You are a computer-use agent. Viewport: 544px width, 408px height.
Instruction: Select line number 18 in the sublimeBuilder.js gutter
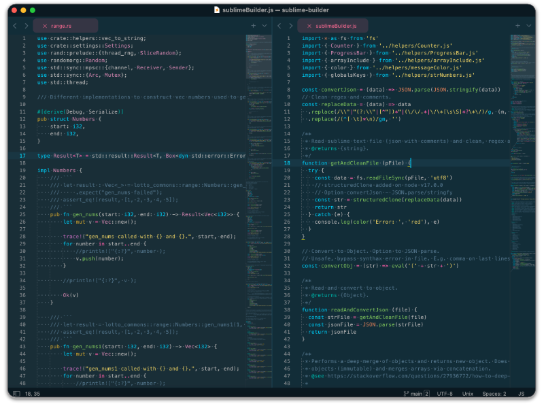pyautogui.click(x=287, y=163)
